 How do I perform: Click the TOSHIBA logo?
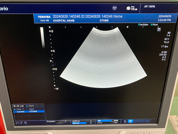coord(44,17)
